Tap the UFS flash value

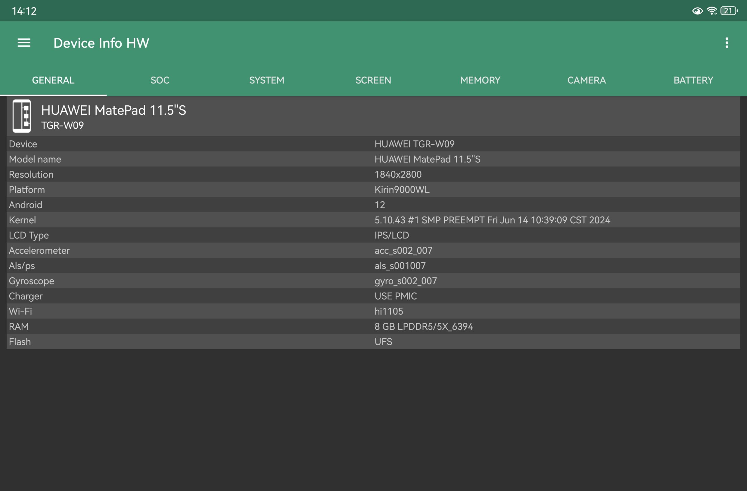(383, 342)
